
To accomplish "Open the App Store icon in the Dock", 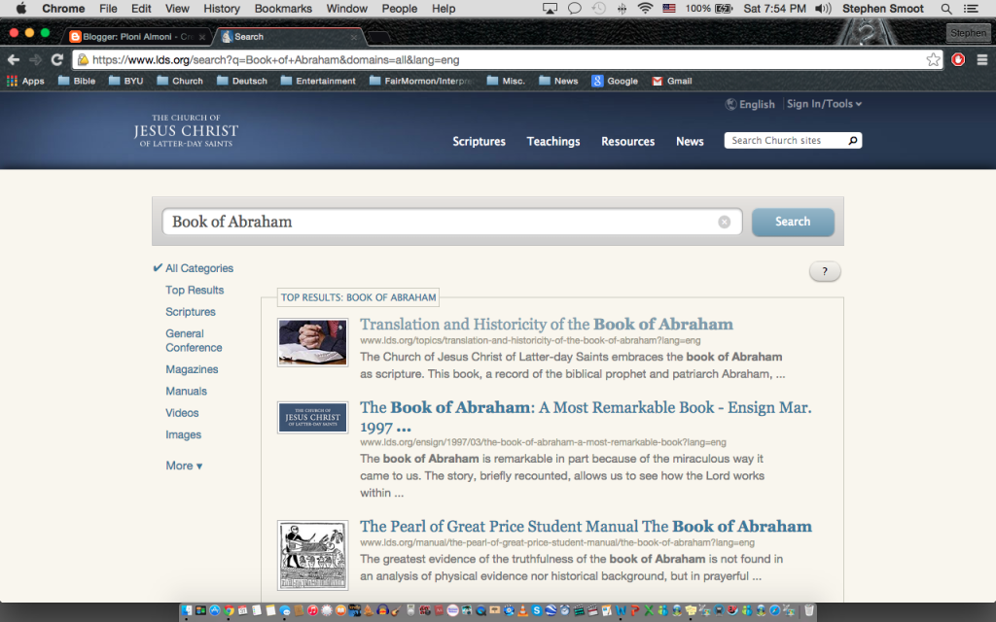I will [214, 610].
